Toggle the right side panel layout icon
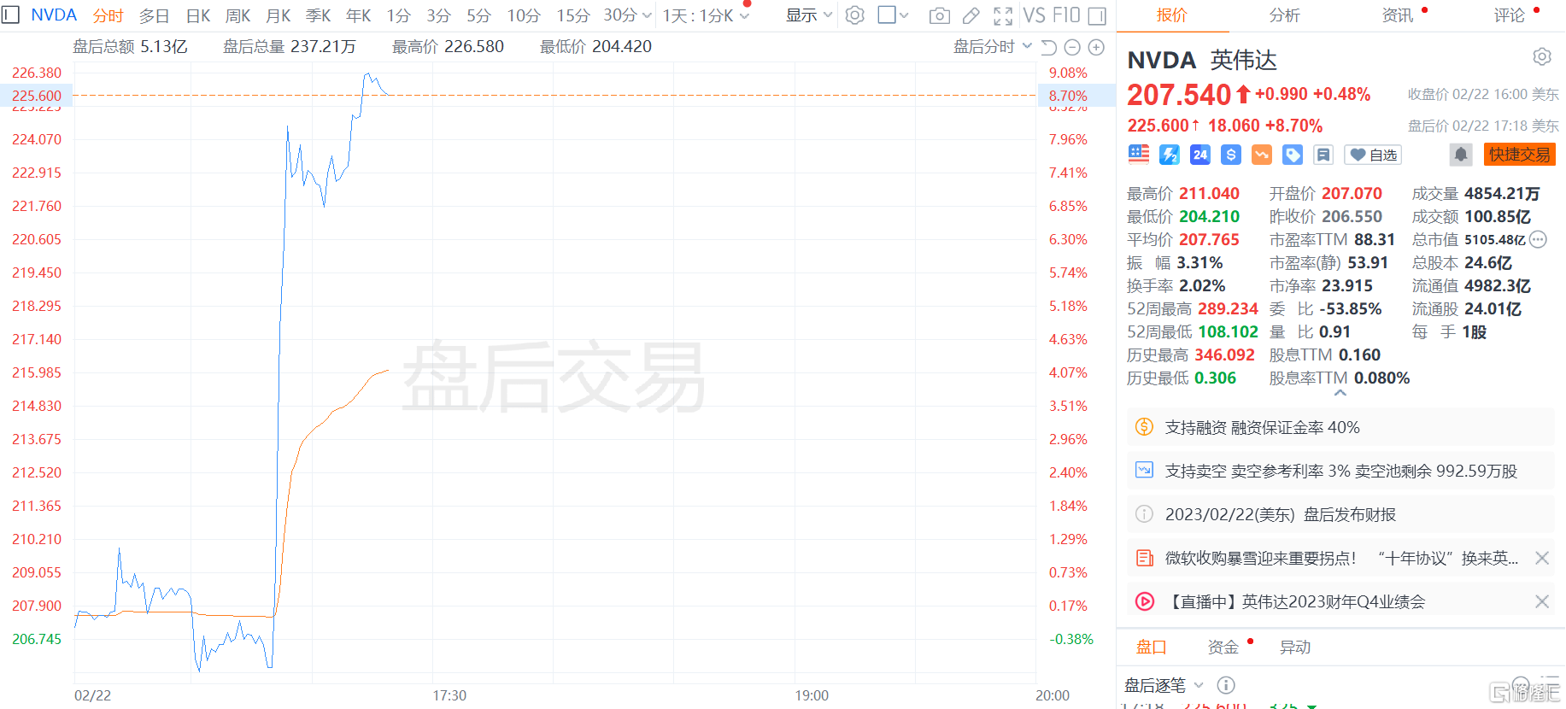 (1097, 15)
